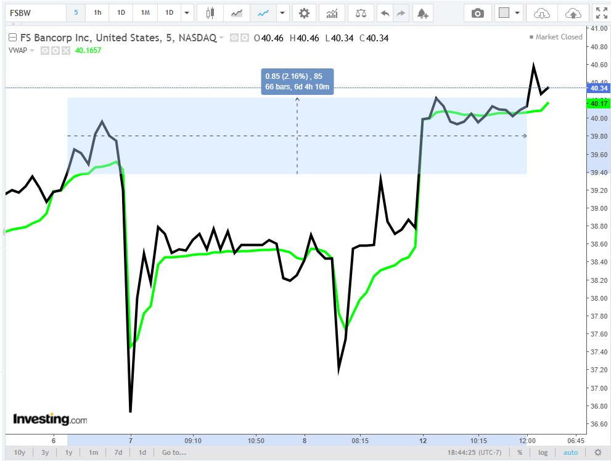611x461 pixels.
Task: Open the background color dropdown
Action: coord(517,12)
